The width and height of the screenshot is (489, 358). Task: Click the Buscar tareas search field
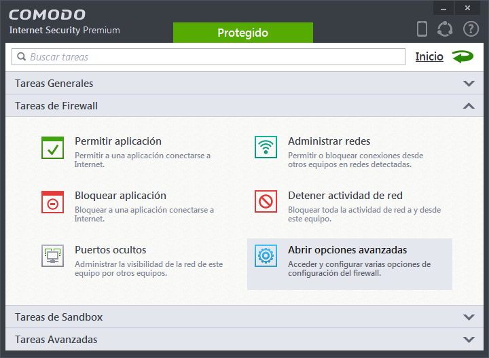(209, 57)
